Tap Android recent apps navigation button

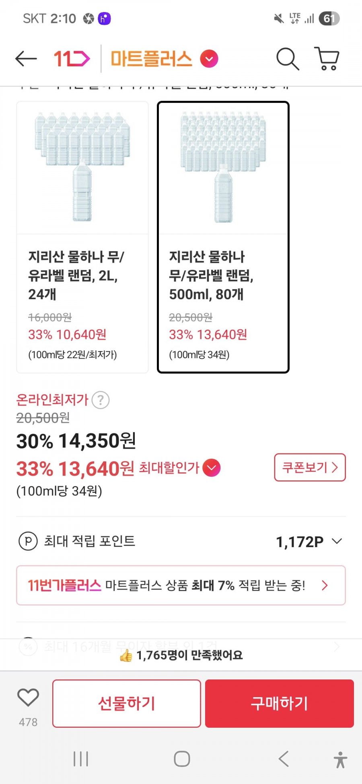pyautogui.click(x=81, y=759)
